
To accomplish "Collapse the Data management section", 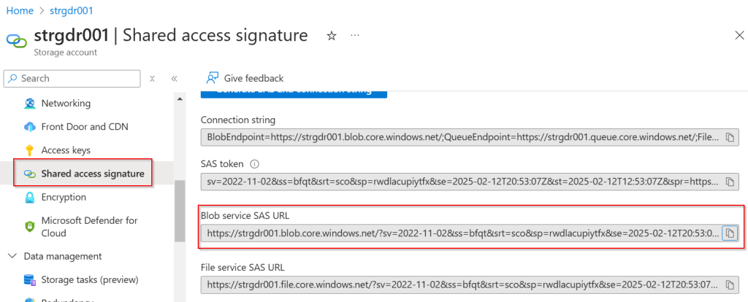I will tap(12, 256).
